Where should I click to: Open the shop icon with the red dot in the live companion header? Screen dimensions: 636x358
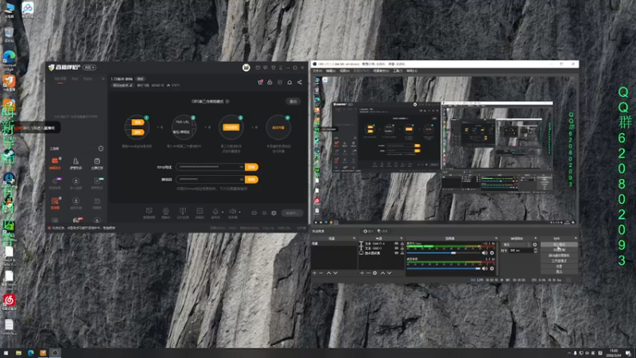point(261,83)
